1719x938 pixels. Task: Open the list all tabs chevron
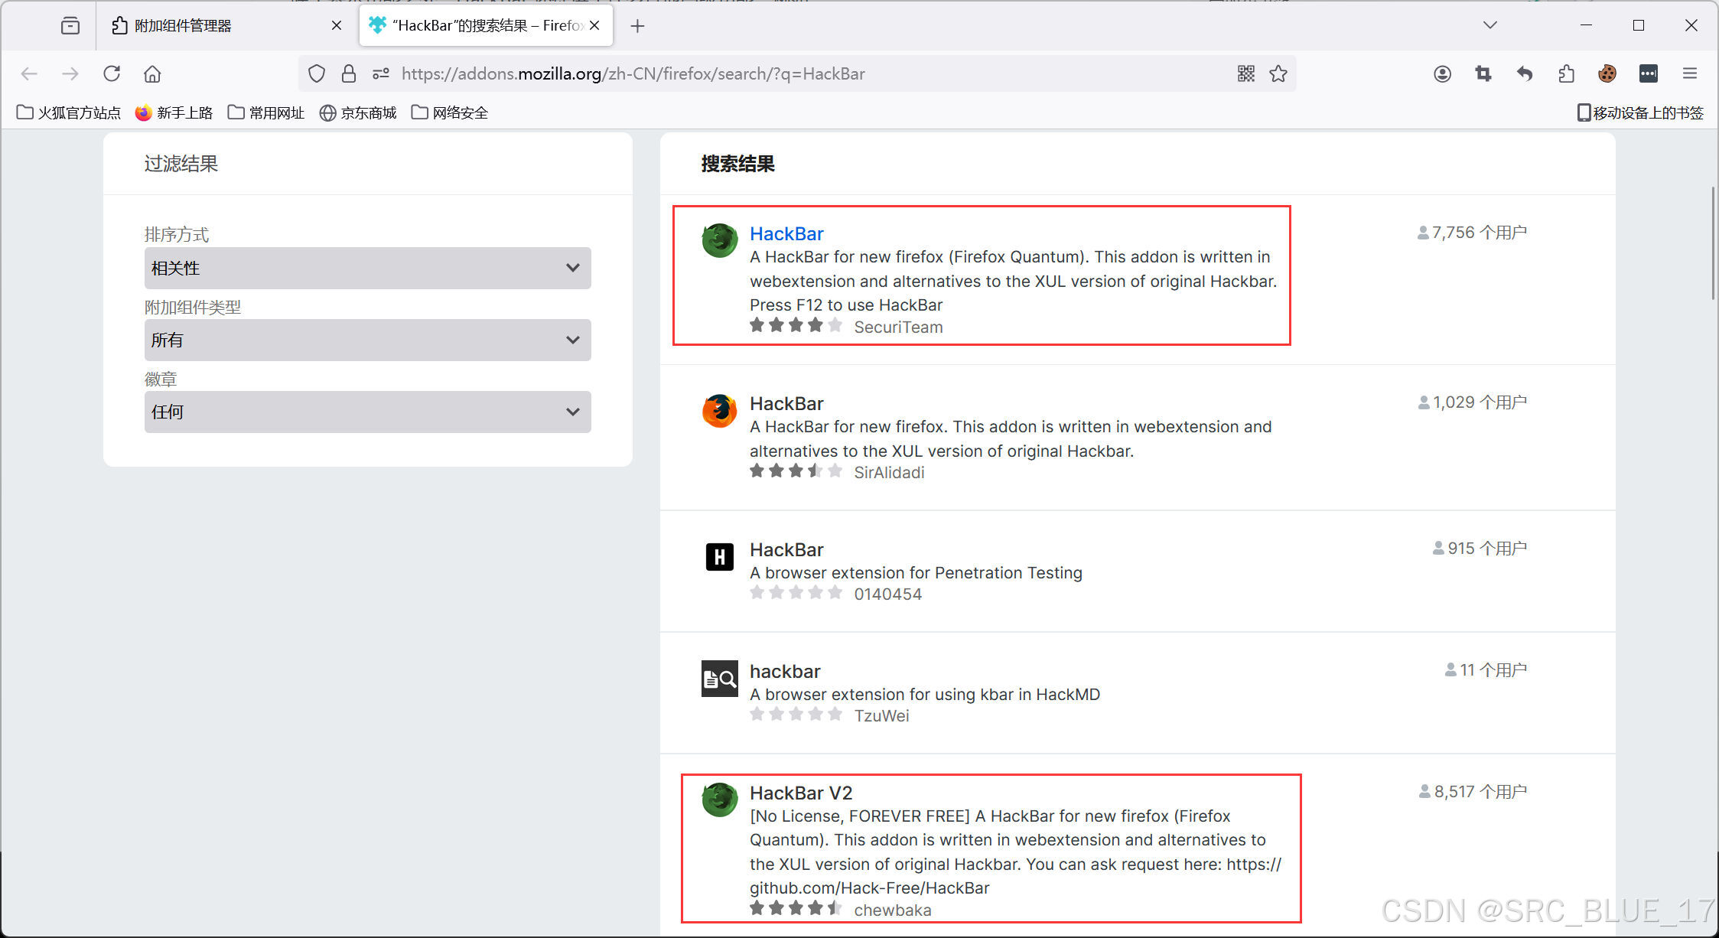(x=1489, y=25)
